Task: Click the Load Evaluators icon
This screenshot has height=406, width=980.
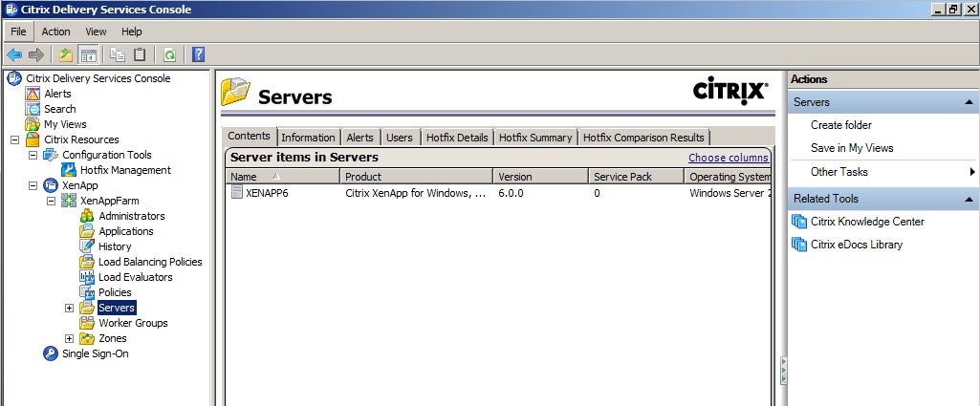Action: click(87, 277)
